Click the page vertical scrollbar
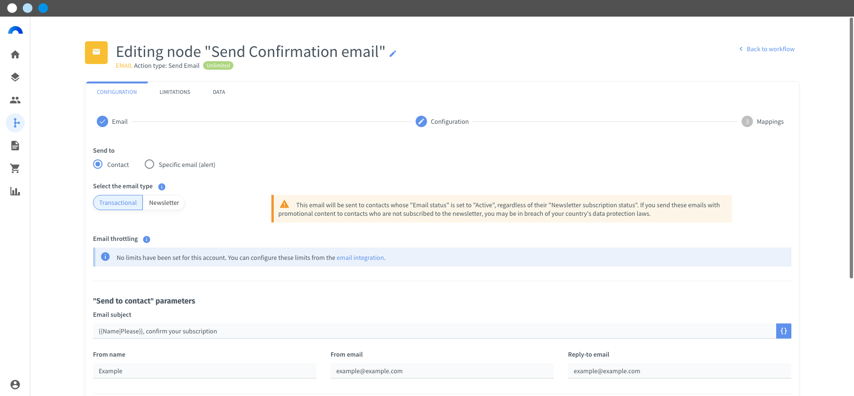The height and width of the screenshot is (396, 854). coord(851,148)
